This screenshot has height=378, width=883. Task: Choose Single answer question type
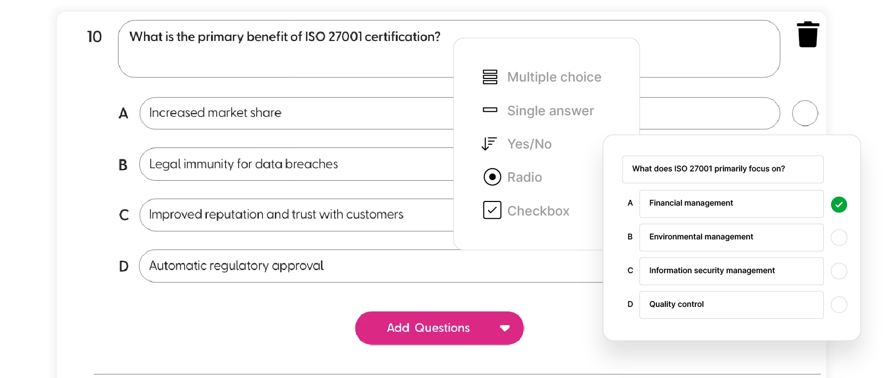550,111
